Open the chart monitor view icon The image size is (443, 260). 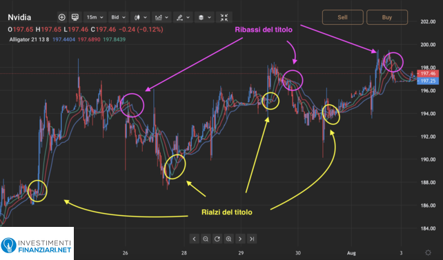click(75, 17)
